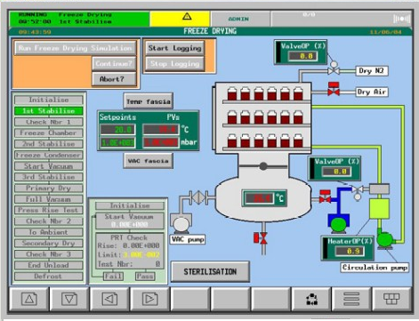The height and width of the screenshot is (321, 419).
Task: Select the 1st Stabilise sequence step
Action: coord(49,111)
